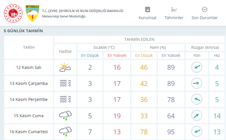Click the Meteoroloji shield logo
226x140 pixels.
tap(32, 13)
